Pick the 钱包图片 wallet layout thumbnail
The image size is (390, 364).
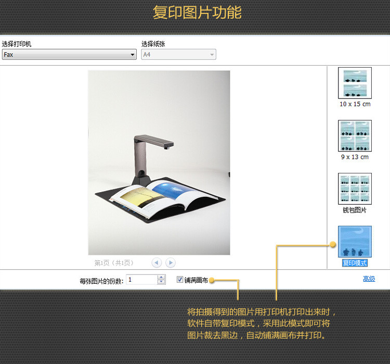[355, 189]
